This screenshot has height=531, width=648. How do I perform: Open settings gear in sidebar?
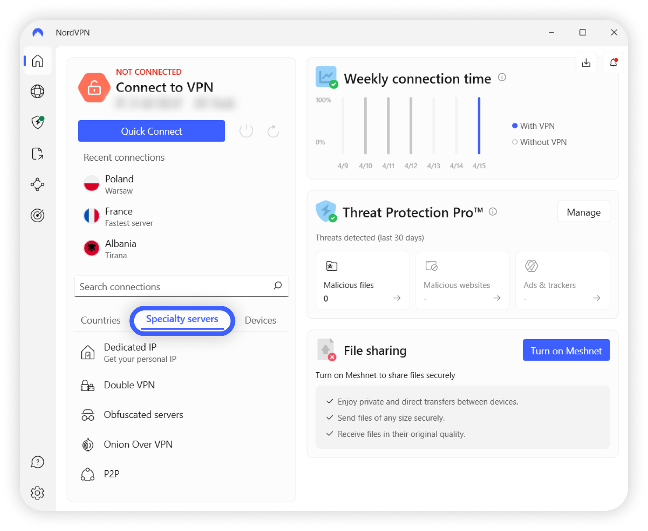click(37, 493)
